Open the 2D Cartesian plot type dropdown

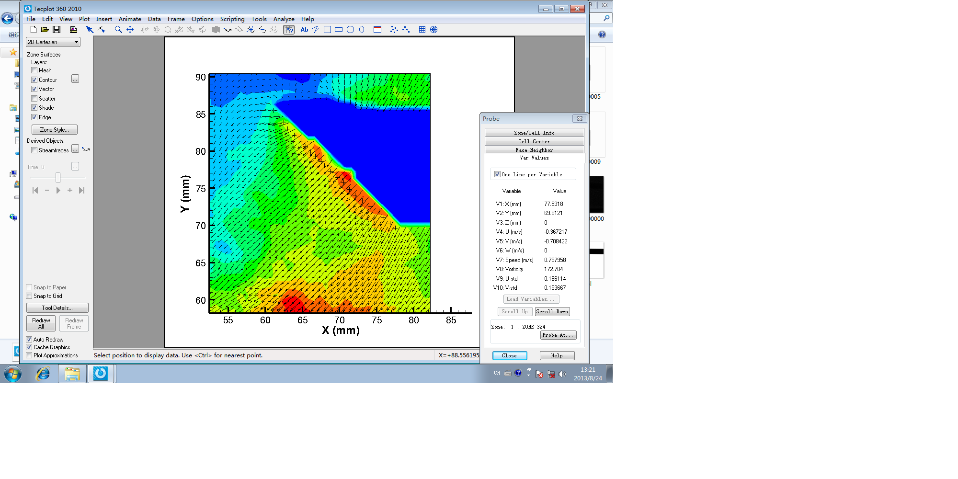(x=53, y=42)
